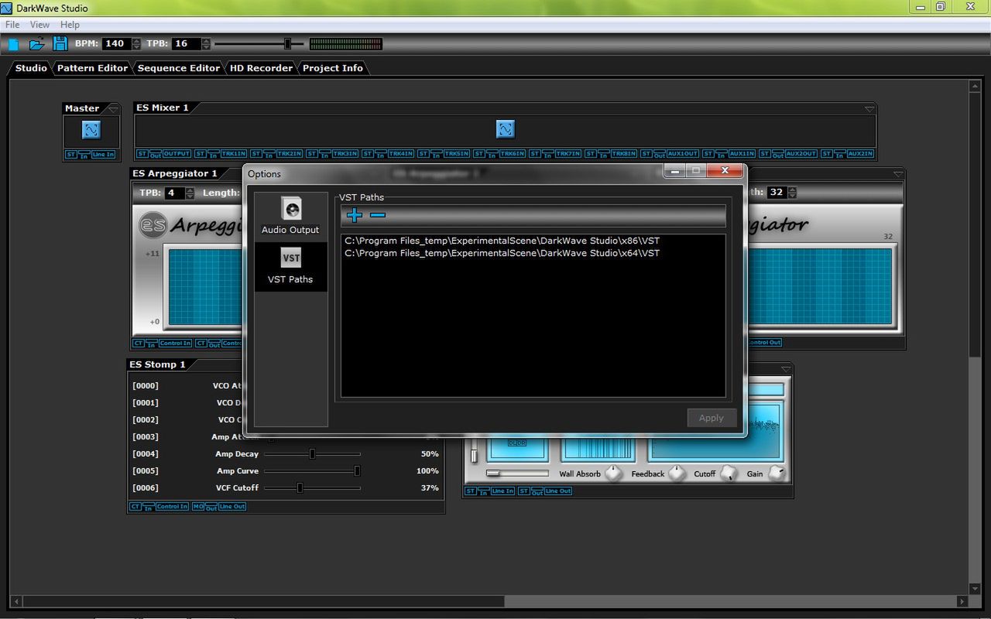Click the Feedback knob
Viewport: 991px width, 619px height.
pyautogui.click(x=677, y=474)
